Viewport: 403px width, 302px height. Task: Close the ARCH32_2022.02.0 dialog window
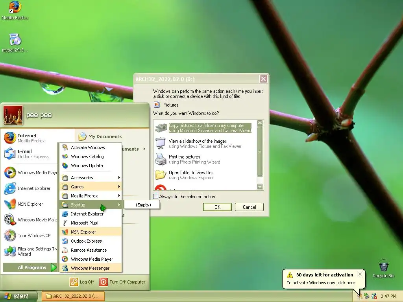click(x=263, y=79)
